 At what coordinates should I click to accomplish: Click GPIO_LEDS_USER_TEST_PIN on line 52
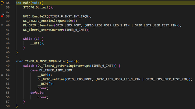166,79
